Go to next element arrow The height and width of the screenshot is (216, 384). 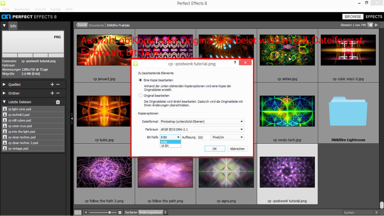376,25
